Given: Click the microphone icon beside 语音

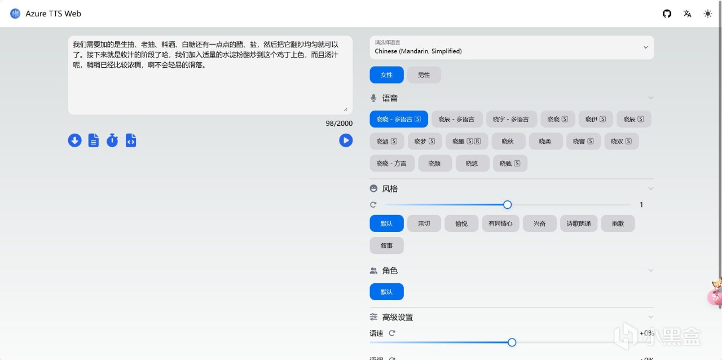Looking at the screenshot, I should 373,98.
